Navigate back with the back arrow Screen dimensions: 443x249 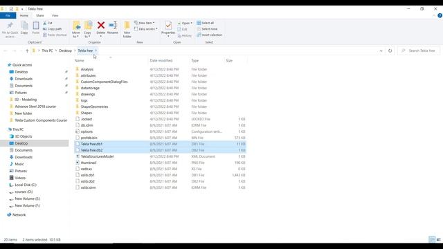[6, 50]
